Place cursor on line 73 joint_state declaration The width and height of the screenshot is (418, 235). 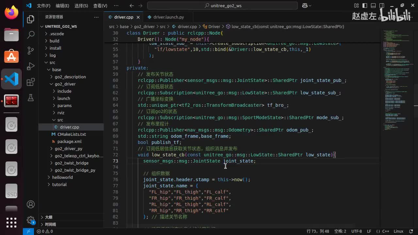click(200, 161)
